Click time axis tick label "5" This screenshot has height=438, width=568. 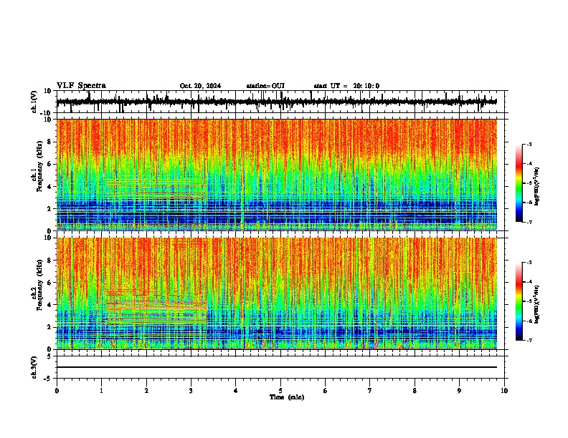tap(280, 391)
